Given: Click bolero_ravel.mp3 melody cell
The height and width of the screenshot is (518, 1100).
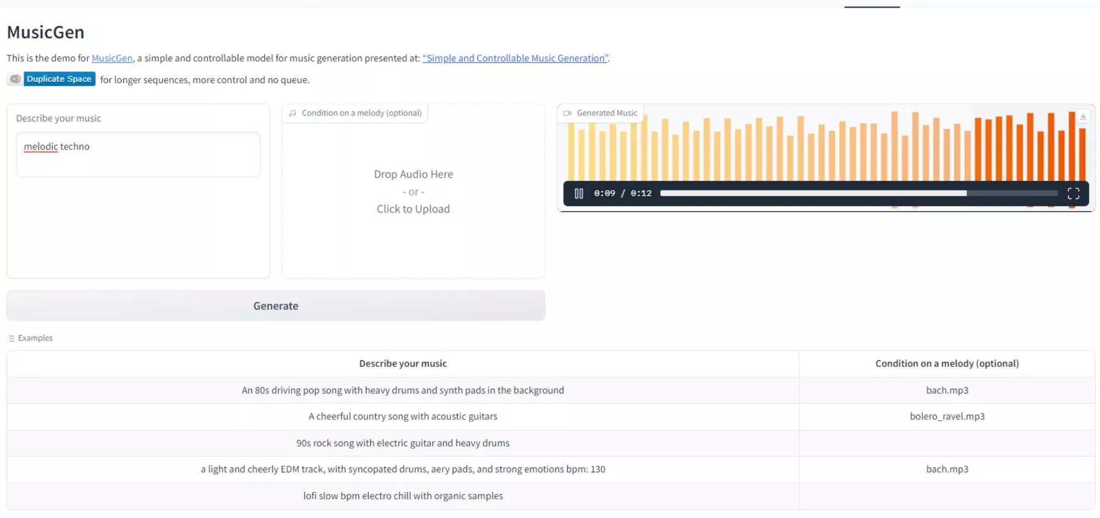Looking at the screenshot, I should pos(947,416).
